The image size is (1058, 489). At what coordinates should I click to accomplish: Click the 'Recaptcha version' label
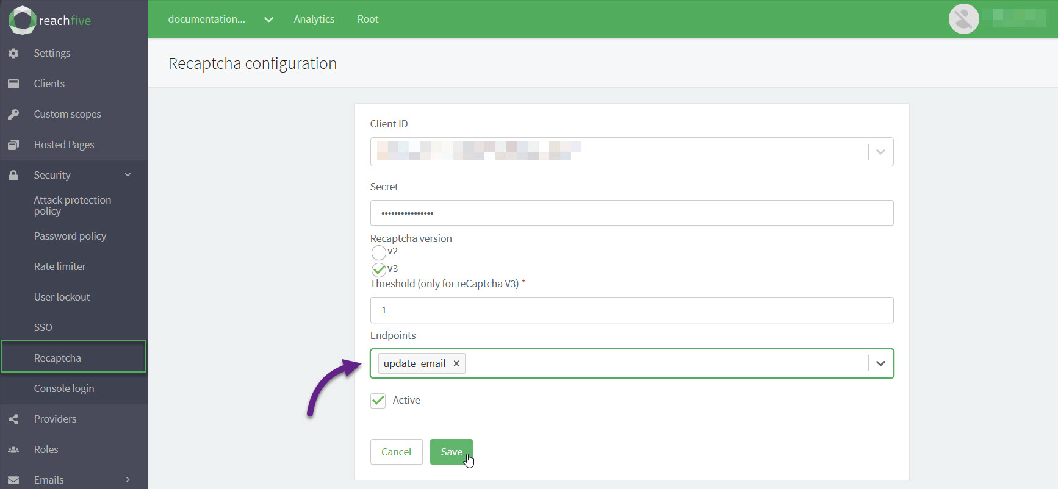pos(411,238)
